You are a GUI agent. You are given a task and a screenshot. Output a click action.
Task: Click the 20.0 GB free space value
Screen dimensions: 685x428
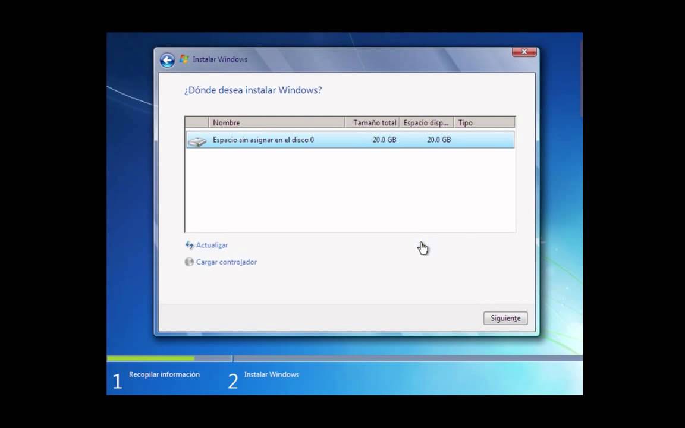tap(439, 140)
